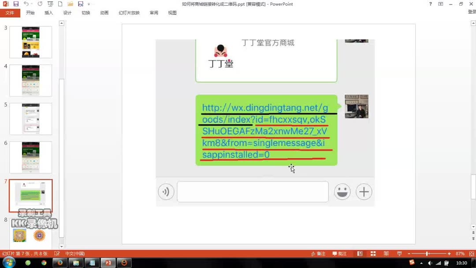Click the red 文件 menu button
The height and width of the screenshot is (268, 476).
(x=10, y=13)
